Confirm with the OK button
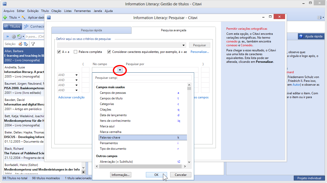 pos(156,175)
